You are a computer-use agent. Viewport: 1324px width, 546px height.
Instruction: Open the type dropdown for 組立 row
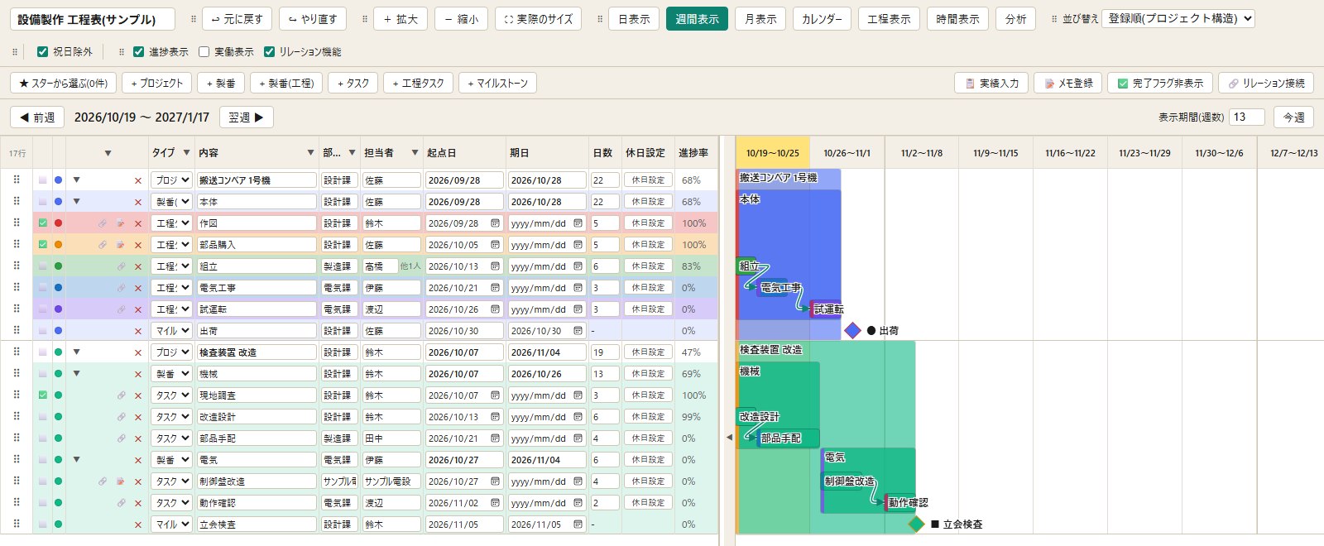(171, 266)
